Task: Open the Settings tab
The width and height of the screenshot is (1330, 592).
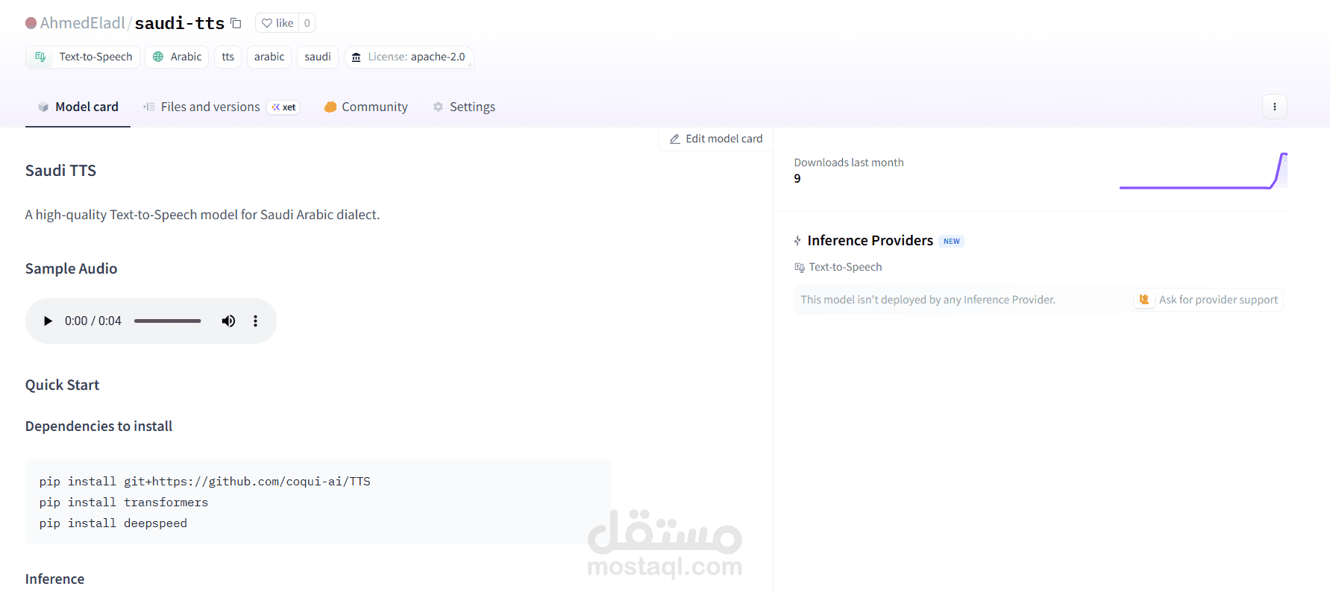Action: click(x=464, y=107)
